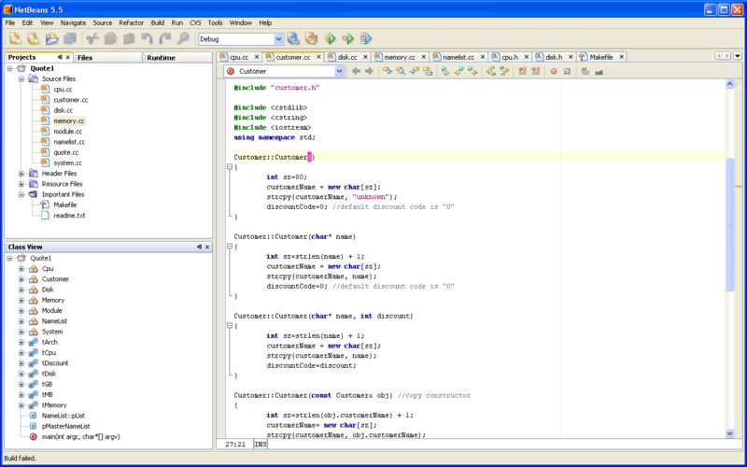Select quote.cc in the Projects tree
747x467 pixels.
[65, 152]
